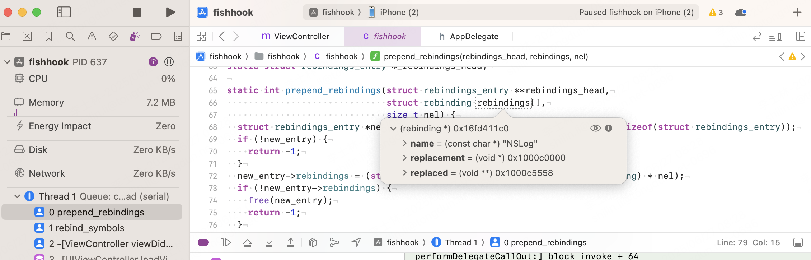The image size is (811, 260).
Task: Open the source control navigator icon
Action: (27, 36)
